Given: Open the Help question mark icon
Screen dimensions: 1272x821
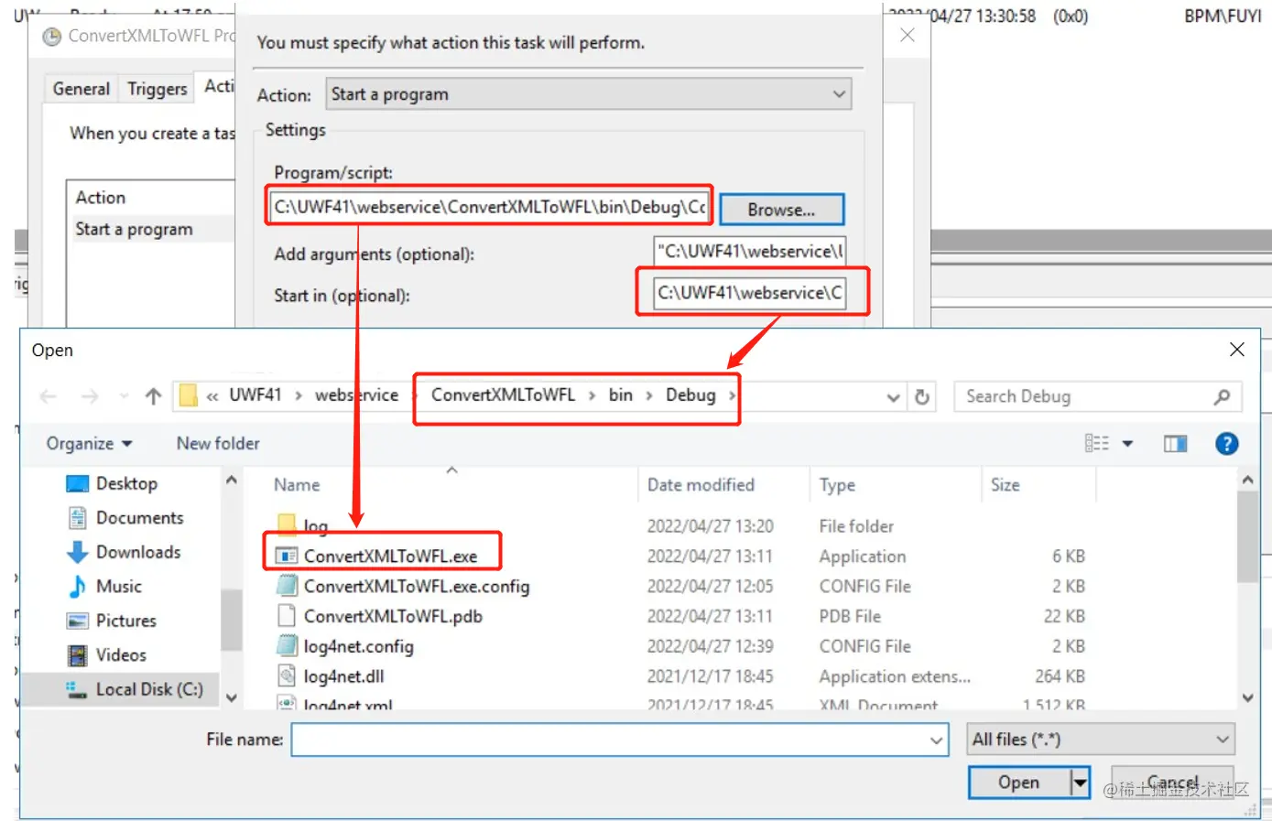Looking at the screenshot, I should click(1226, 444).
